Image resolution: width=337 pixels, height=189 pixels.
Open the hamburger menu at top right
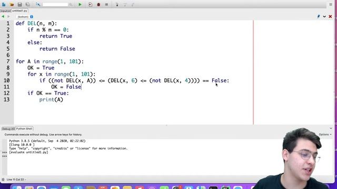[331, 5]
